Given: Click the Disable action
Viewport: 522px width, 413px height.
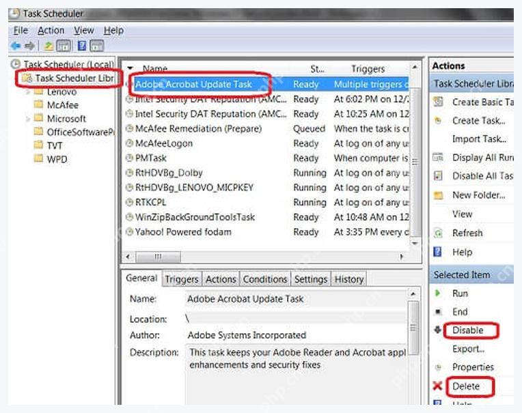Looking at the screenshot, I should point(468,330).
